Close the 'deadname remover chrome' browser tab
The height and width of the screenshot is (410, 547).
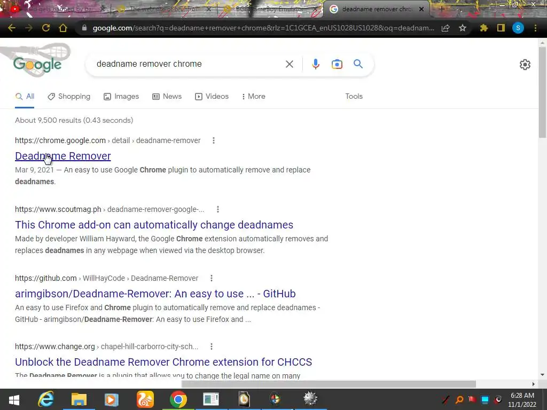click(x=421, y=9)
